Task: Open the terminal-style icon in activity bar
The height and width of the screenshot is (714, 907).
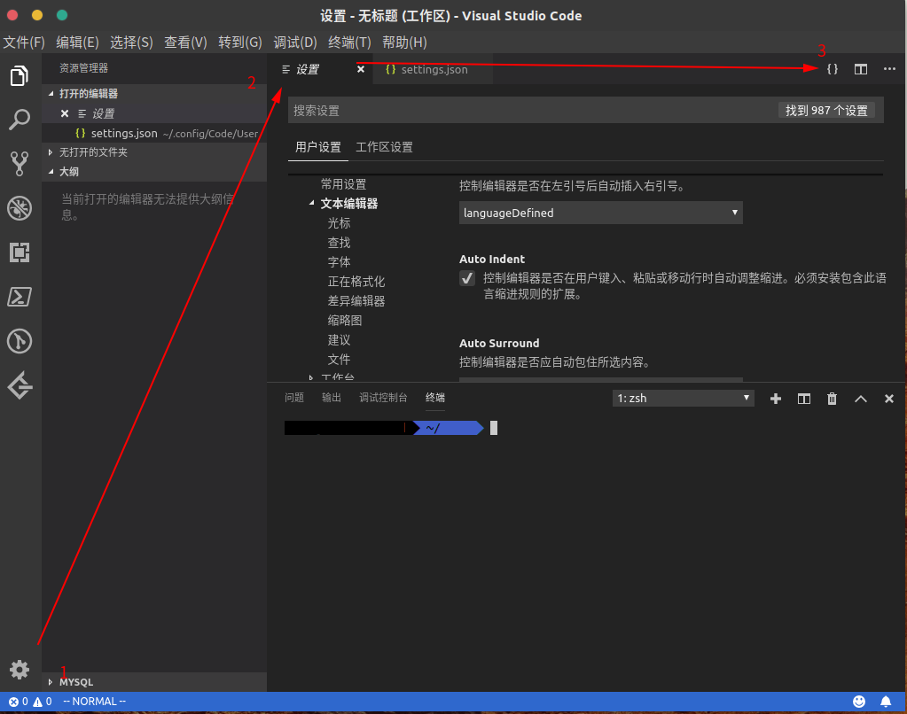Action: (x=20, y=297)
